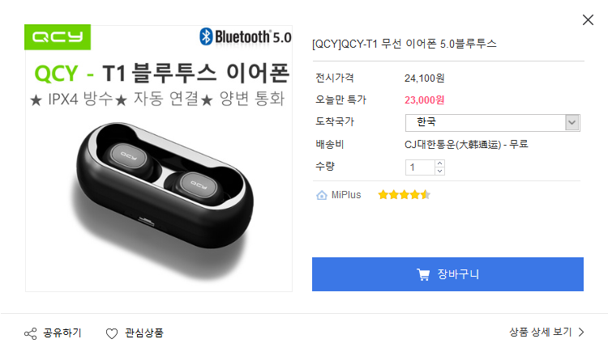Open the 도착국가 country dropdown showing 한국
Screen dimensions: 608x356
pyautogui.click(x=485, y=122)
